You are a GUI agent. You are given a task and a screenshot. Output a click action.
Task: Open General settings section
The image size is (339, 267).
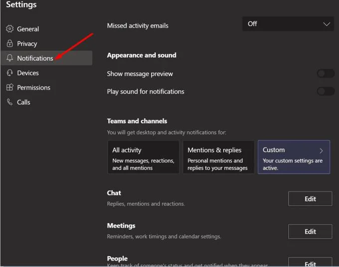coord(46,29)
